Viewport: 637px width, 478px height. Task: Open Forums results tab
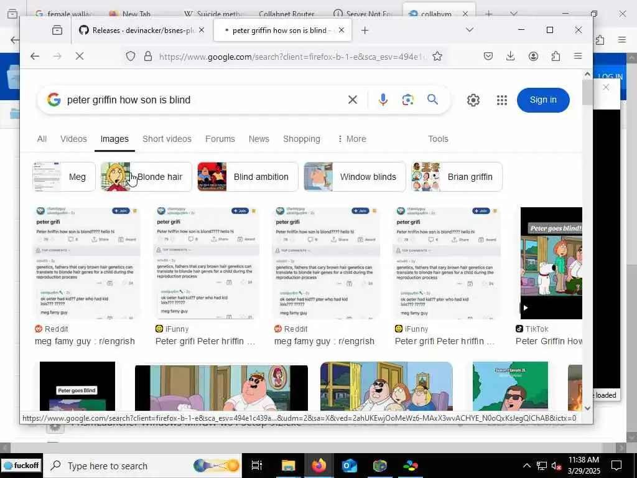[220, 139]
